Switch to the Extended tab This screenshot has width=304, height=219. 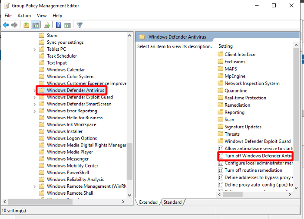coord(148,202)
